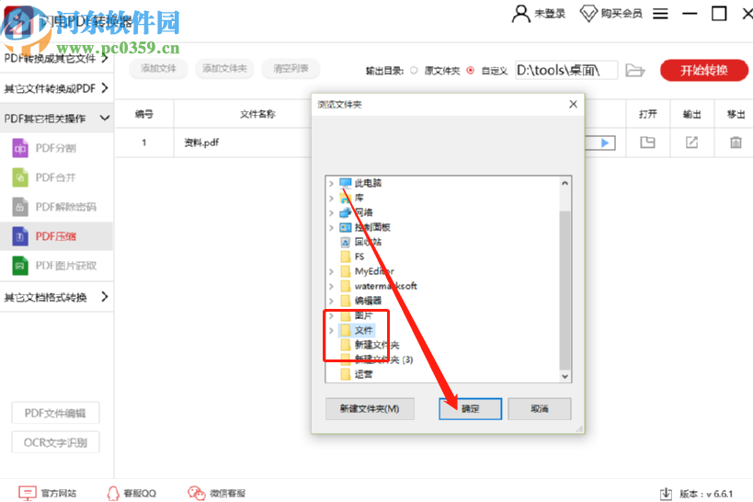Image resolution: width=753 pixels, height=502 pixels.
Task: Select 控制面板 in the folder tree
Action: [x=372, y=227]
